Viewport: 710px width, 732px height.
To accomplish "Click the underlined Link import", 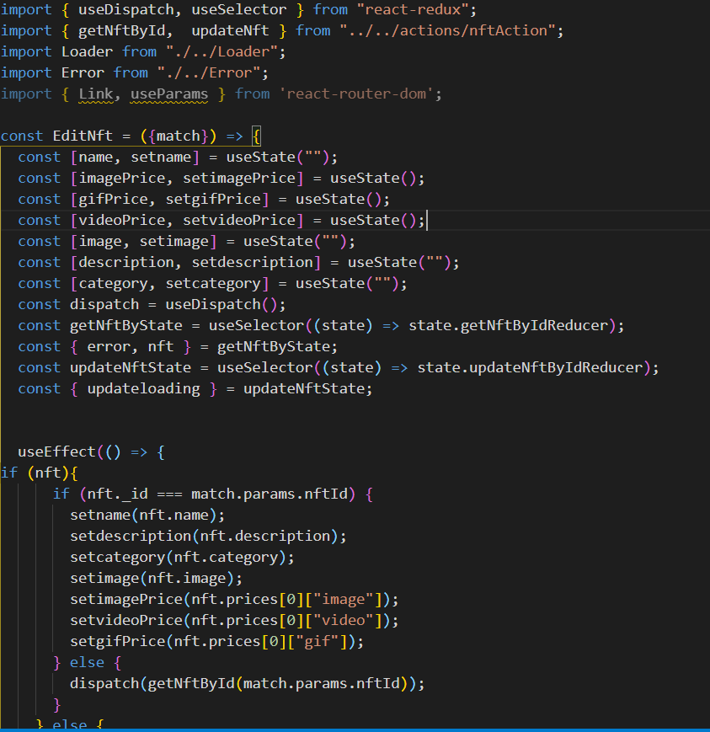I will point(96,94).
